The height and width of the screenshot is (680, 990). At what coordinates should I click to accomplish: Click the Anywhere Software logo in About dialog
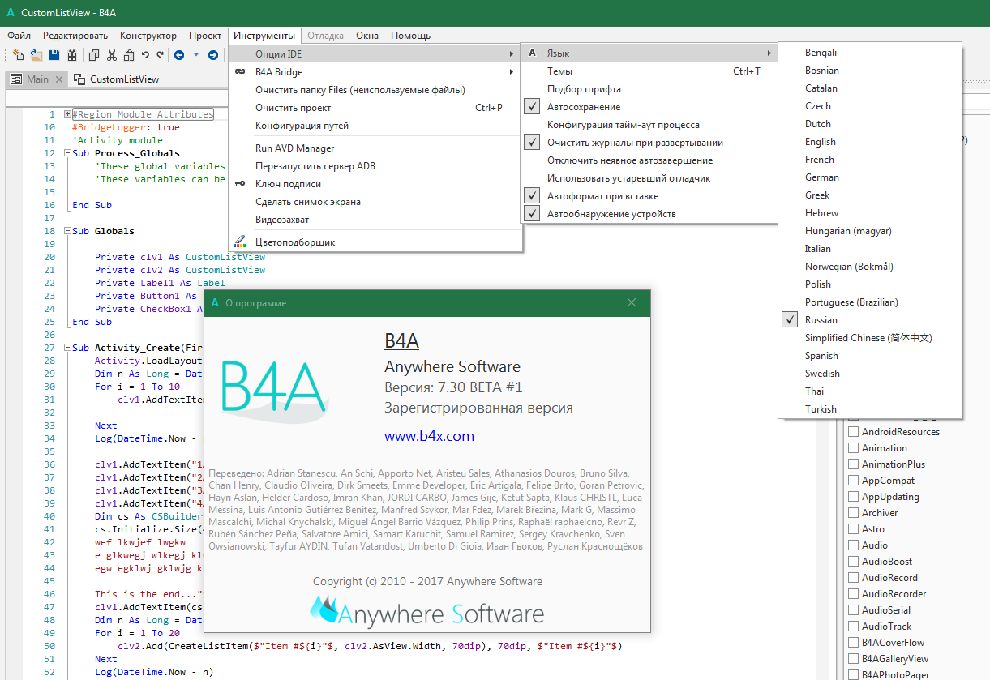click(427, 611)
